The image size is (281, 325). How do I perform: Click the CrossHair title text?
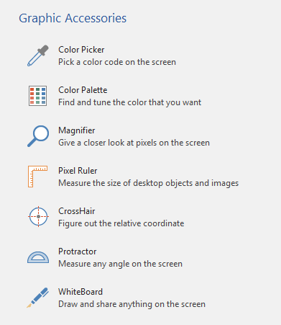click(x=77, y=211)
